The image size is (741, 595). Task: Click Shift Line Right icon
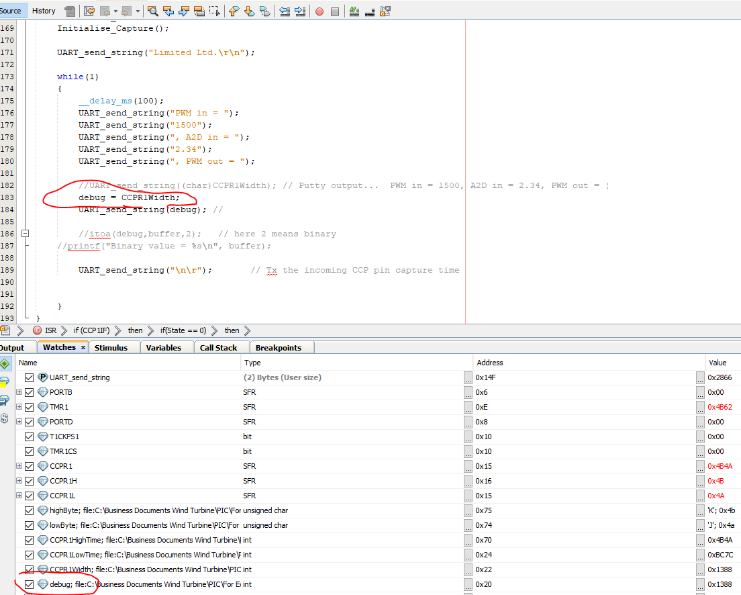pyautogui.click(x=299, y=11)
